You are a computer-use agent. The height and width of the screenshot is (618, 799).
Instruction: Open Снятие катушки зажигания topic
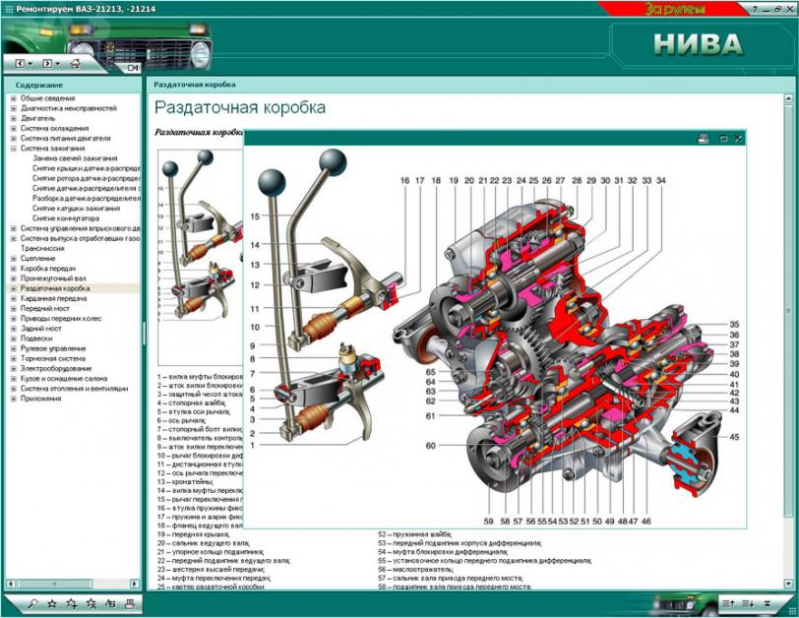point(77,209)
